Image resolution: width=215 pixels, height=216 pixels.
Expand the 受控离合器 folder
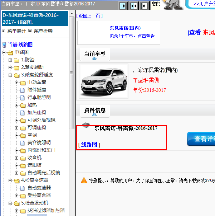(x=16, y=196)
